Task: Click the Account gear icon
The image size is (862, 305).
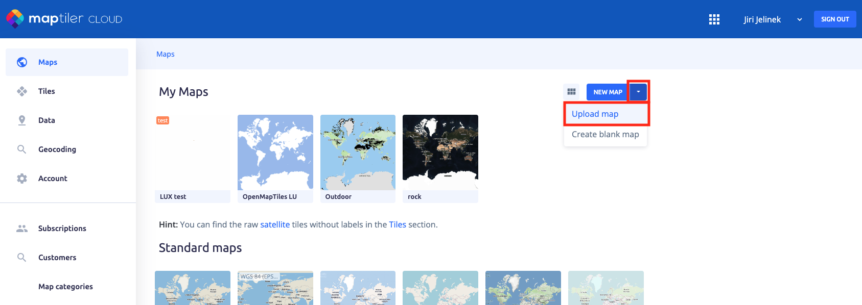Action: [22, 179]
